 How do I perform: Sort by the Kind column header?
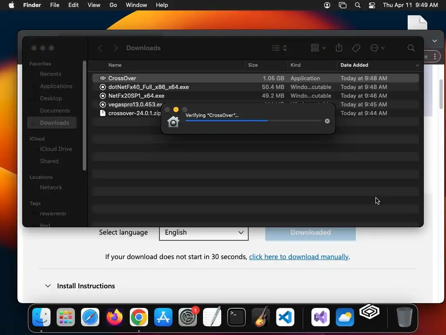295,65
